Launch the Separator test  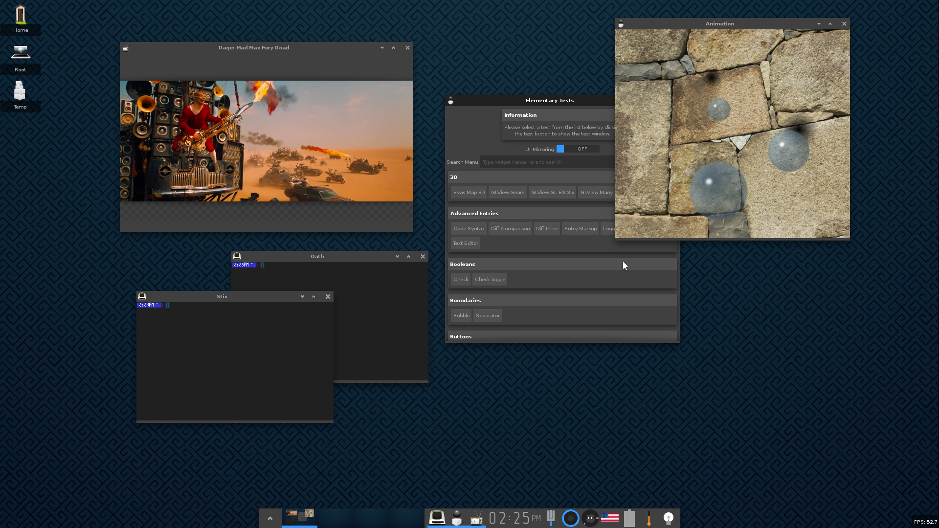488,316
